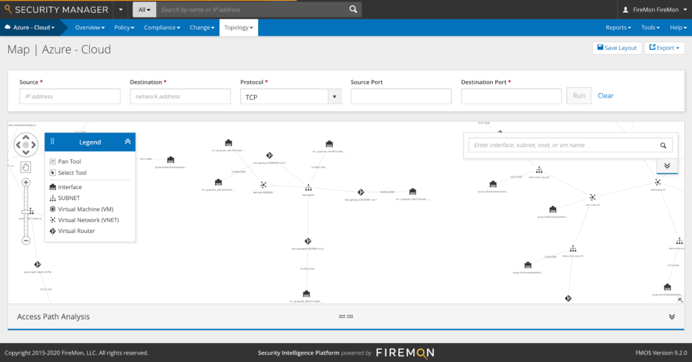Viewport: 692px width, 362px height.
Task: Pan the map down with the navigation arrow
Action: pos(26,152)
